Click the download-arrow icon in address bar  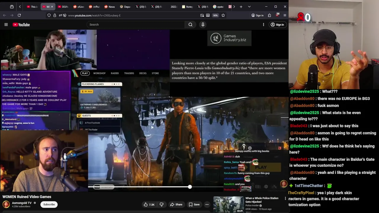coord(208,15)
